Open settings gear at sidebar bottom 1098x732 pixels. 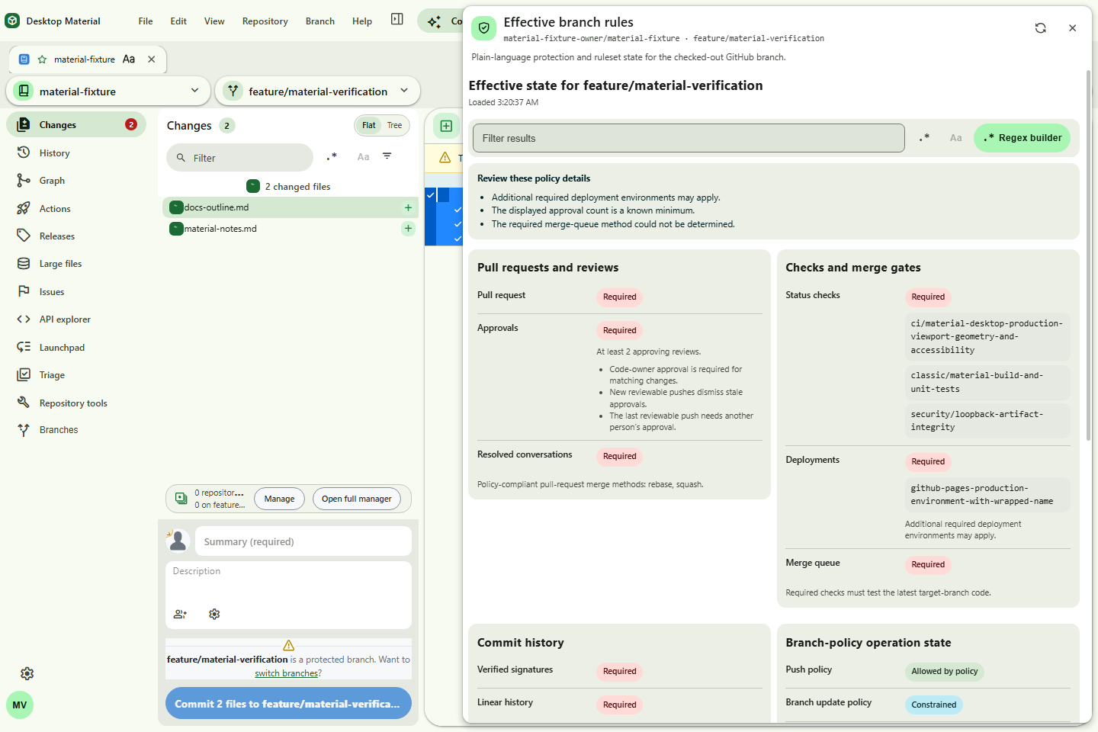click(x=27, y=674)
